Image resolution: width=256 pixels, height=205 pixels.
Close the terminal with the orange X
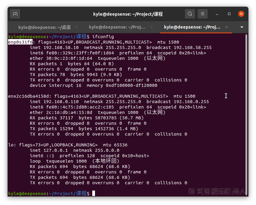pos(241,14)
